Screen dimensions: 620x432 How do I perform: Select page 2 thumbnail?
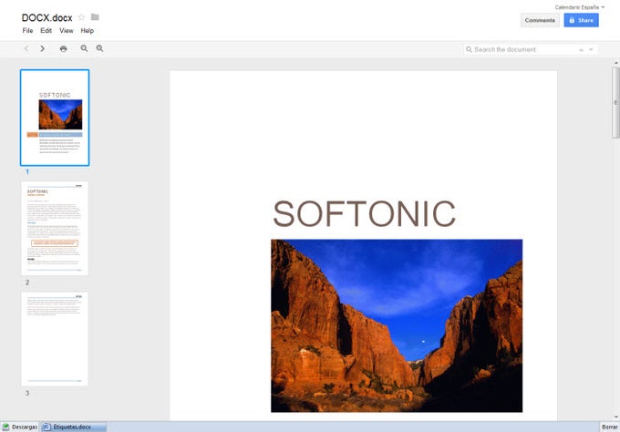[x=55, y=229]
